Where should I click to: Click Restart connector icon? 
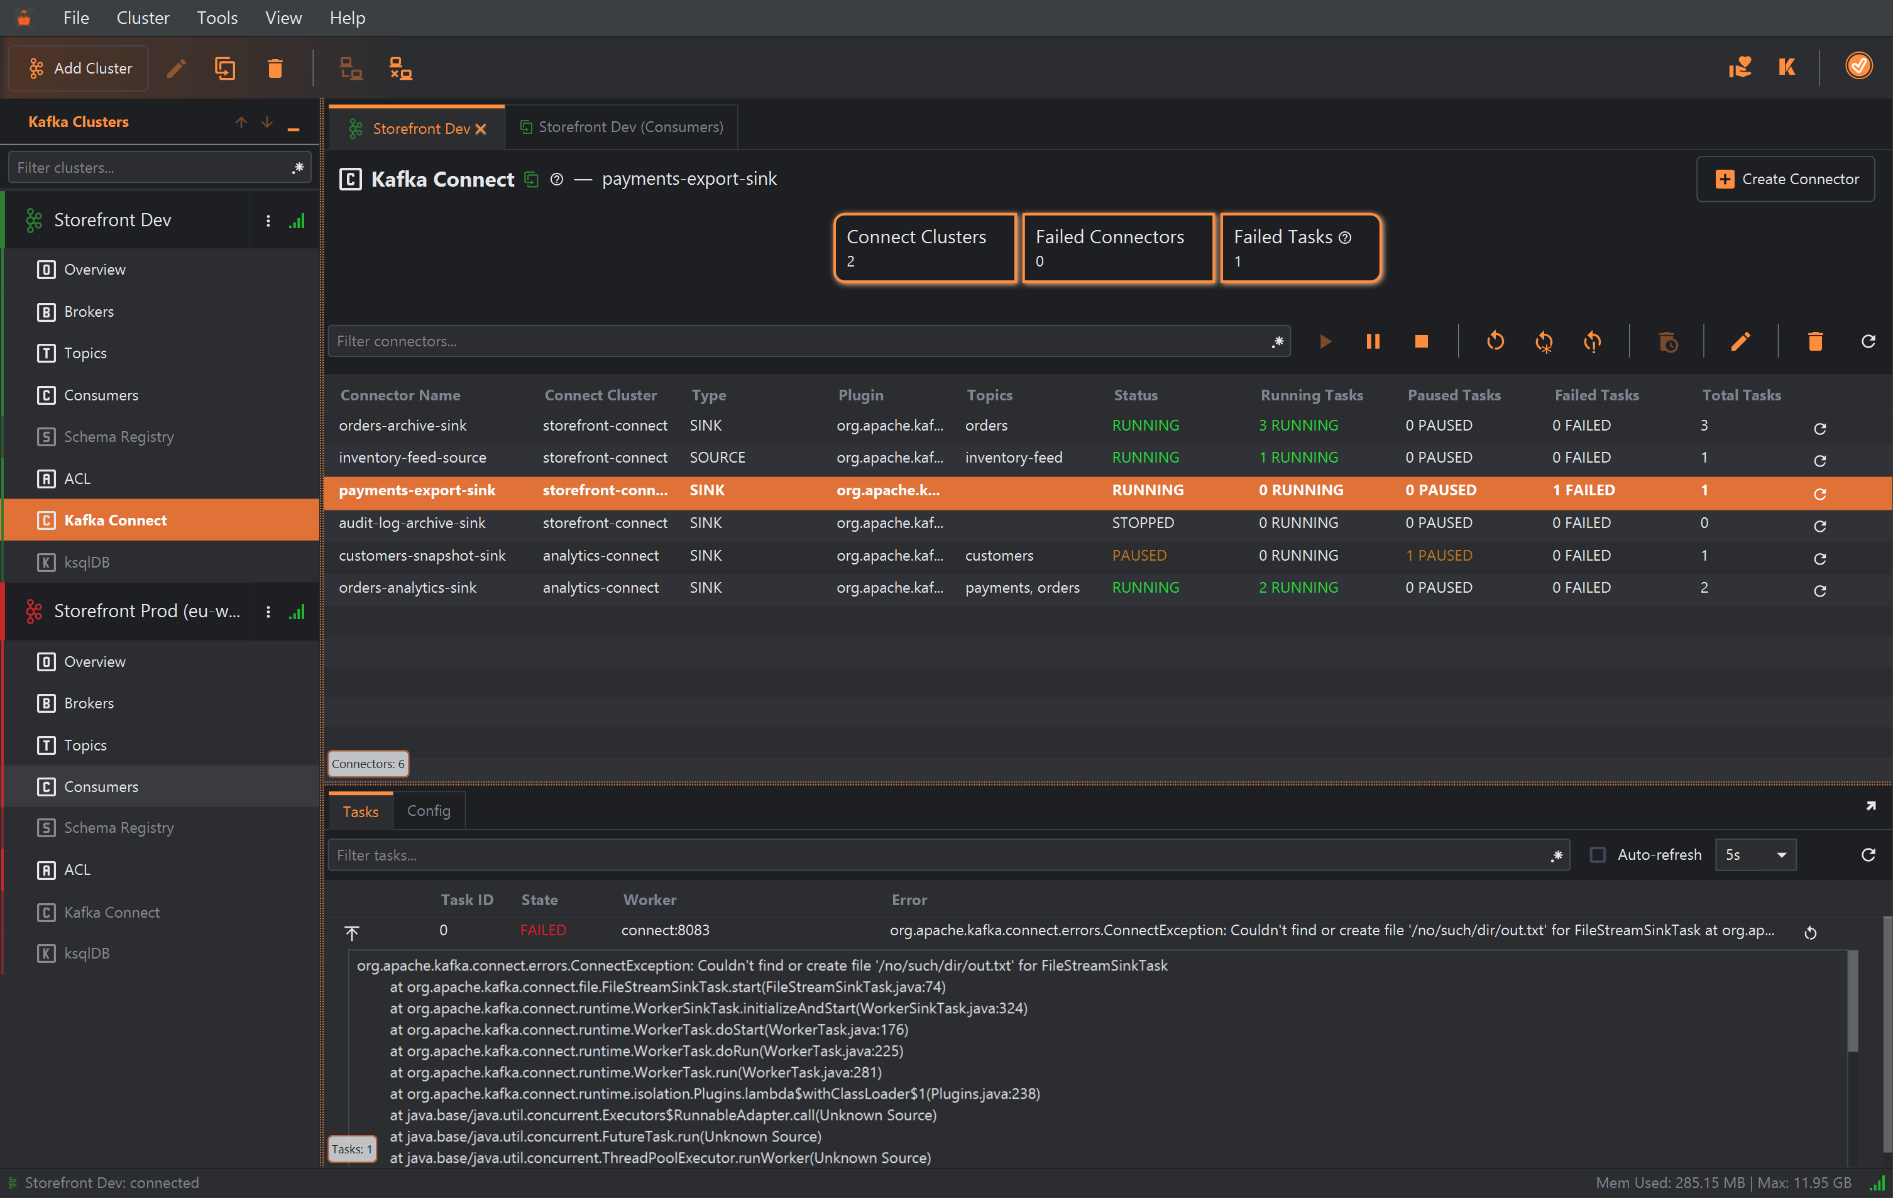point(1495,341)
